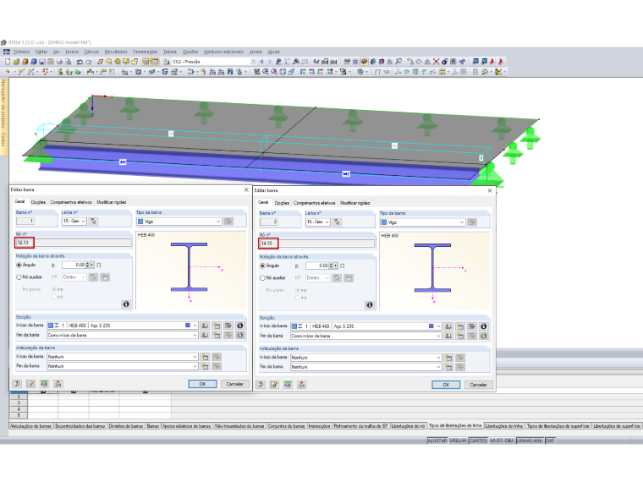Viewport: 643px width, 482px height.
Task: Open the Ficheiro menu
Action: tap(21, 52)
